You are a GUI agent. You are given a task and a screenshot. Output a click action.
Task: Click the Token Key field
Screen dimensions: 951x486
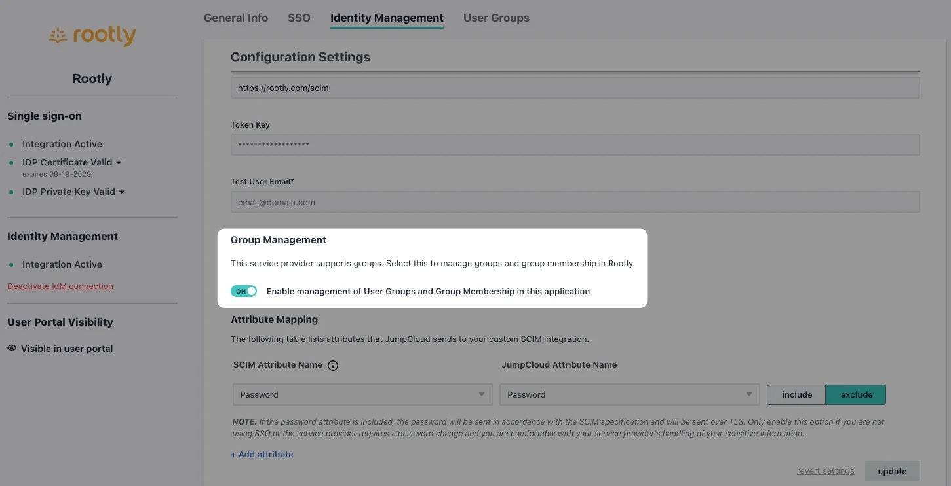tap(575, 145)
